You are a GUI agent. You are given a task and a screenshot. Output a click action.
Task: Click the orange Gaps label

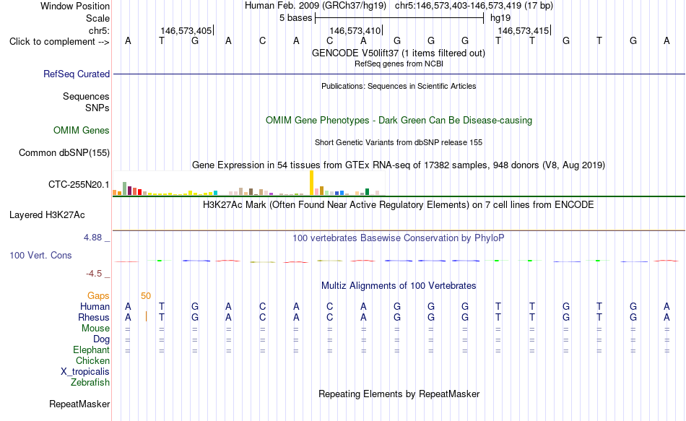tap(98, 296)
